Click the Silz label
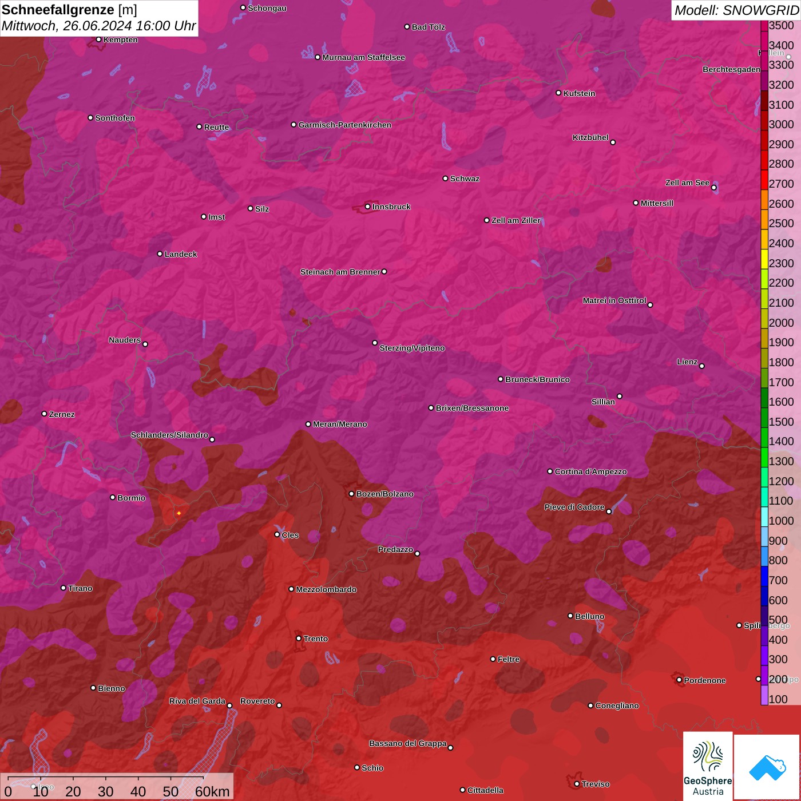Viewport: 801px width, 801px height. coord(262,209)
